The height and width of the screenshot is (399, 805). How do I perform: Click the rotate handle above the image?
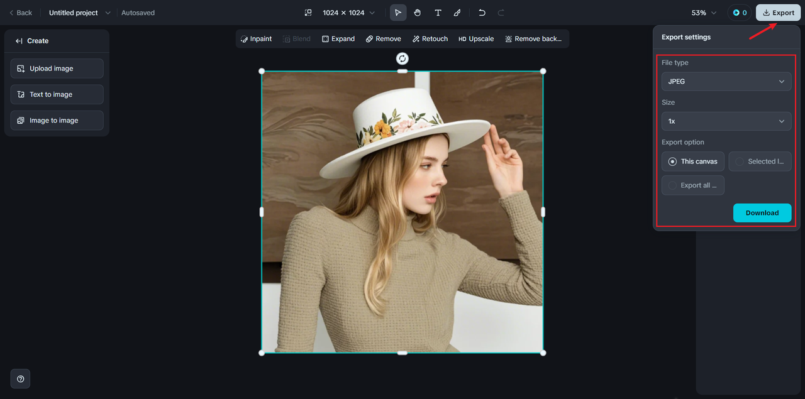click(x=402, y=58)
